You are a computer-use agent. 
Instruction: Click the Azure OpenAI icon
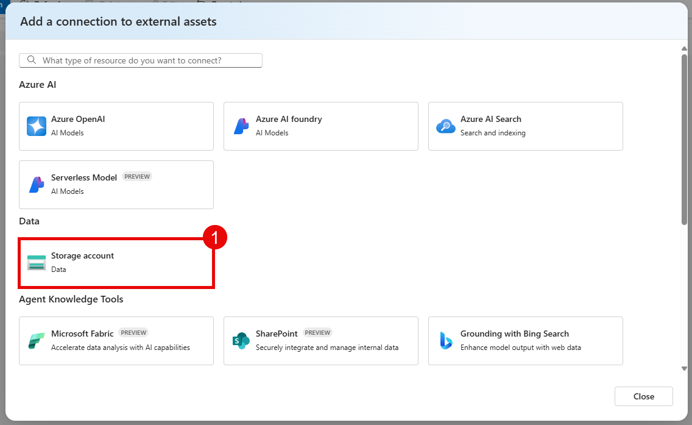pyautogui.click(x=36, y=126)
